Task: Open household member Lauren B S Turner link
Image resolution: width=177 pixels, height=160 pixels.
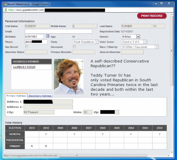Action: [x=24, y=67]
